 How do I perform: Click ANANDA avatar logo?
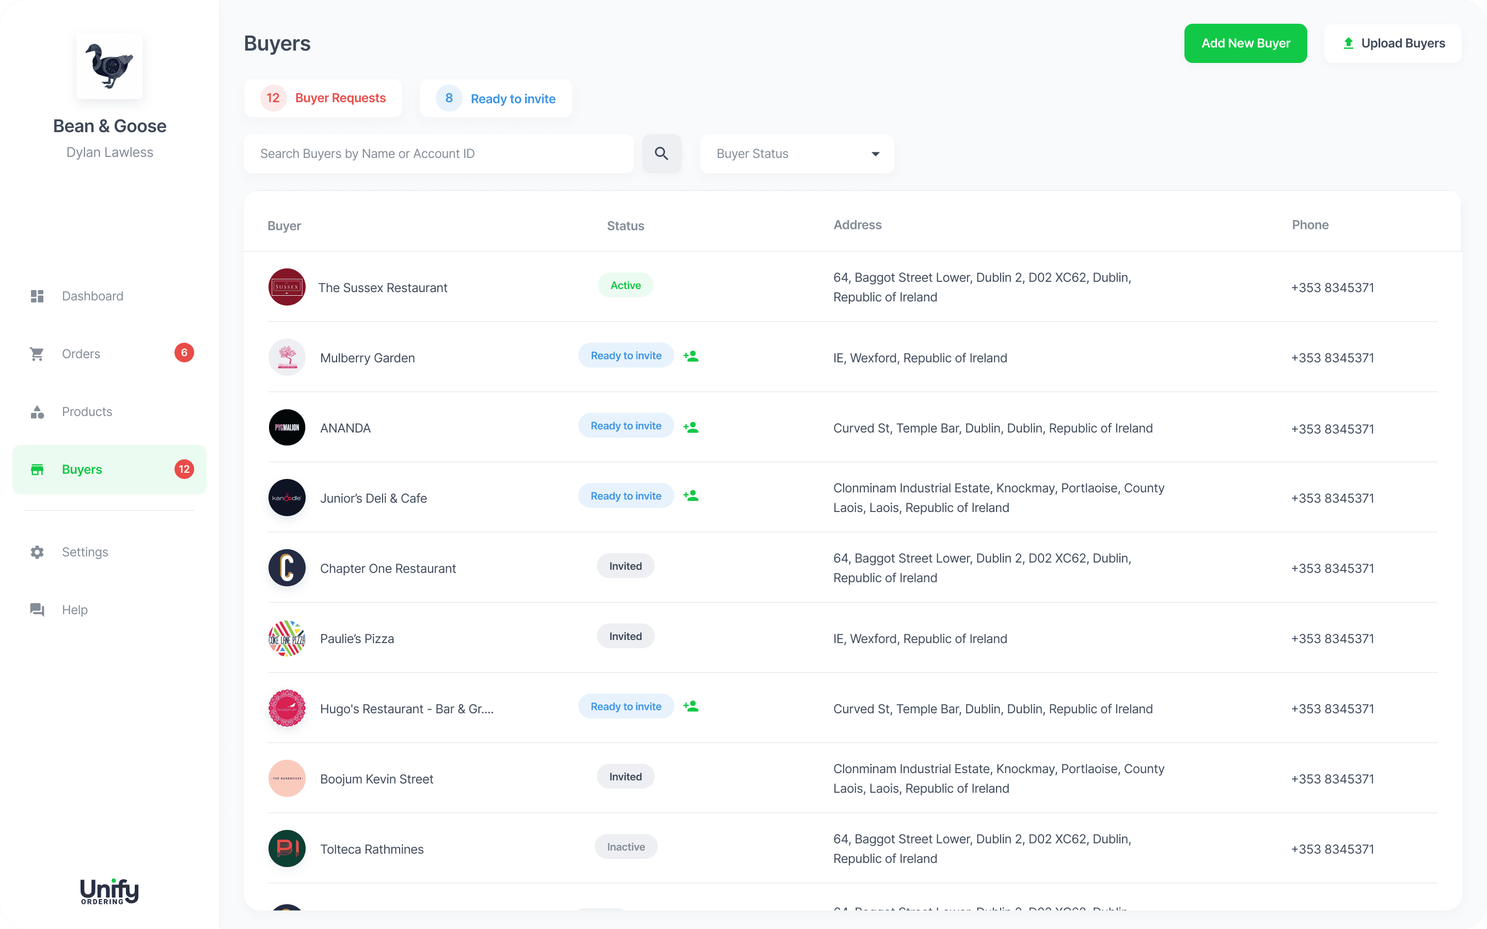click(287, 427)
